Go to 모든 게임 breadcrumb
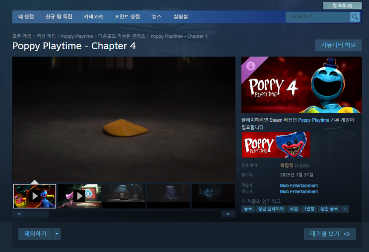This screenshot has width=369, height=252. coord(22,36)
